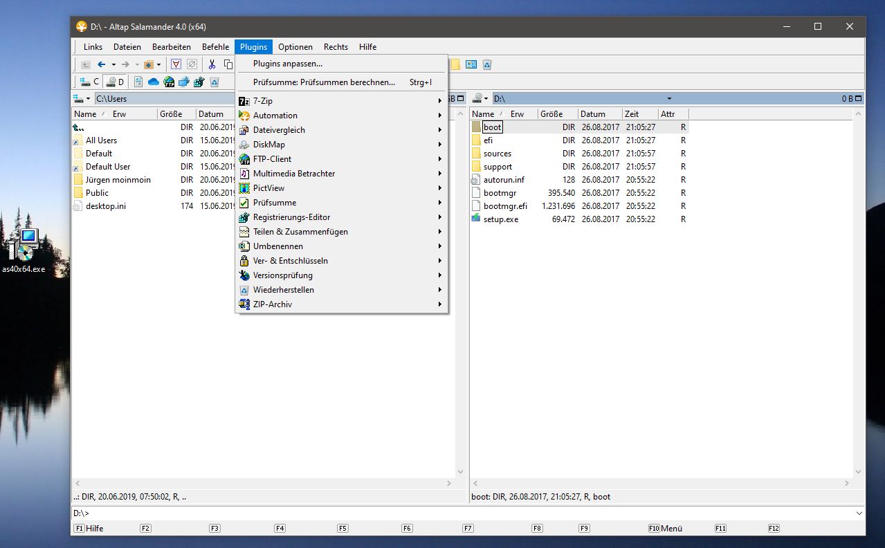This screenshot has height=548, width=885.
Task: Open Wiederherstellen plugin entry
Action: 342,290
